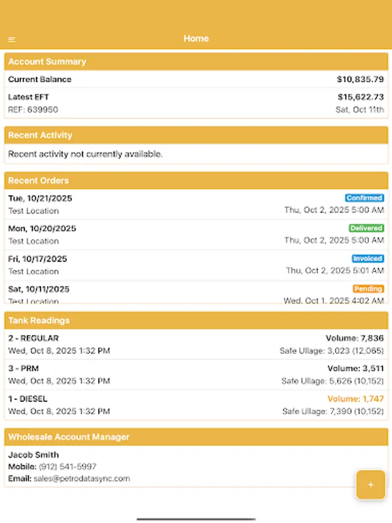Open the Wholesale Account Manager section

(196, 436)
